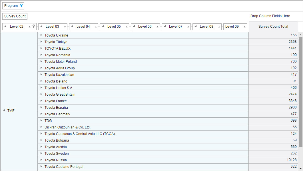
Task: Collapse the TME group
Action: (4, 110)
